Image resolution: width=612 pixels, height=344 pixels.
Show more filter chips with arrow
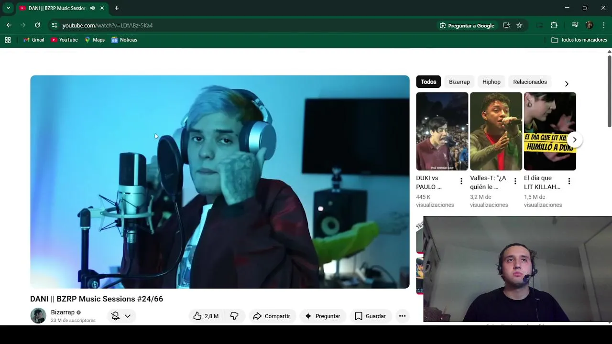[567, 84]
